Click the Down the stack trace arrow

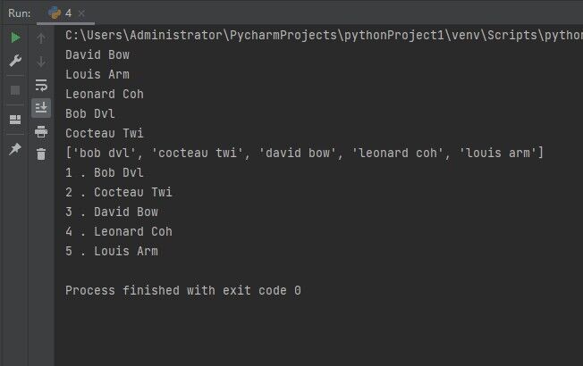pos(41,62)
